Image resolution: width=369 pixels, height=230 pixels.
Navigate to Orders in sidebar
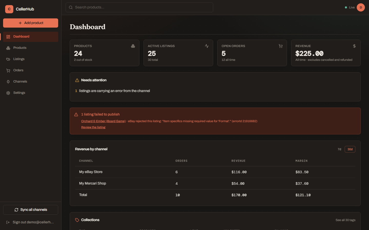[x=31, y=71]
